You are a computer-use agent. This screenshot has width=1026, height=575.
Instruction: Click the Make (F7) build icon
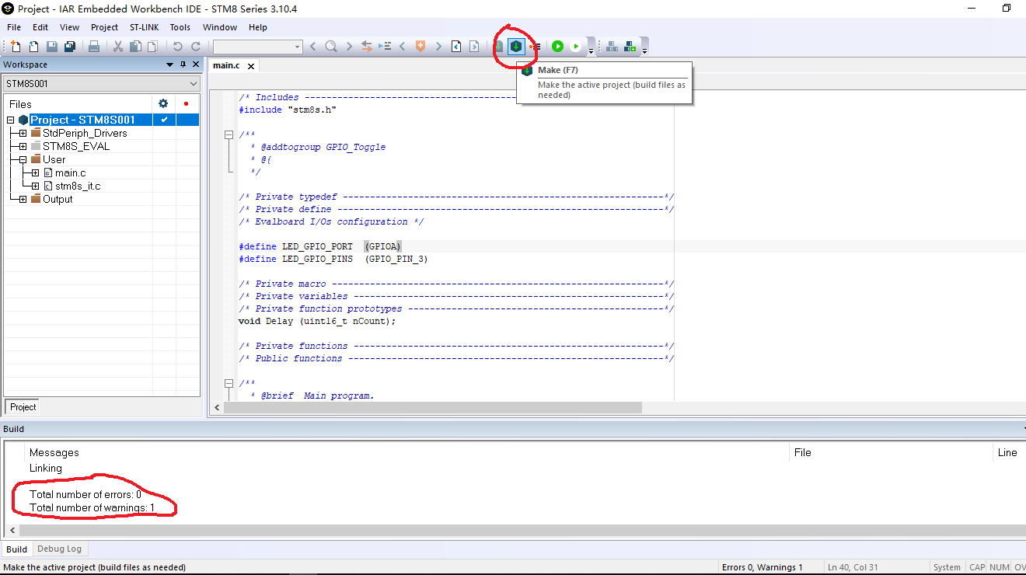pyautogui.click(x=516, y=47)
